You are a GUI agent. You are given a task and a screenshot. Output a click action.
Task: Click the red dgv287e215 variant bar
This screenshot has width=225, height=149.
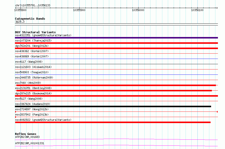[116, 96]
